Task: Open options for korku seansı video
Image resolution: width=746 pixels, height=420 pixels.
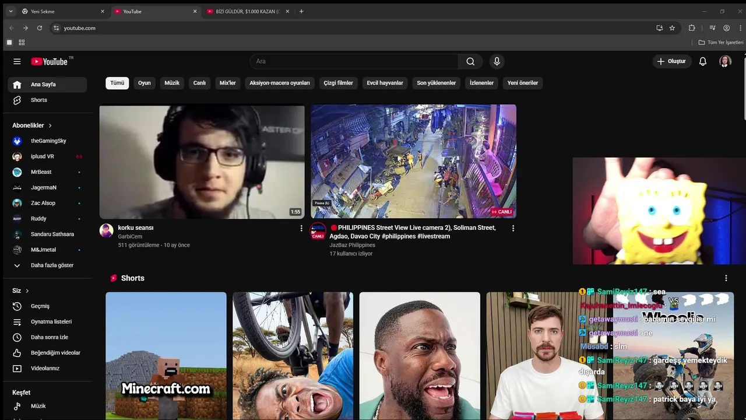Action: coord(301,228)
